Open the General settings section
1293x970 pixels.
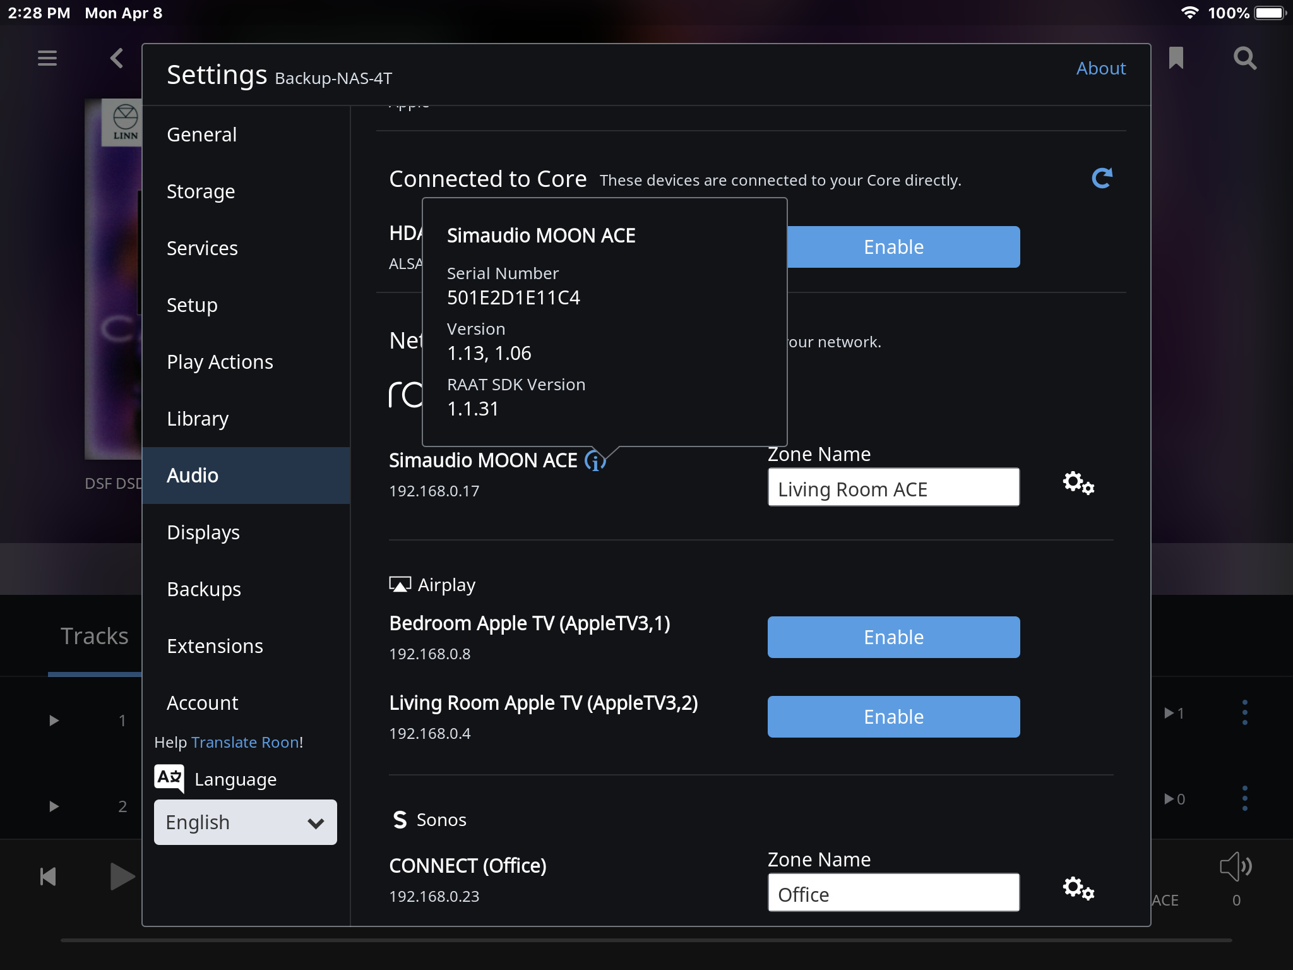246,135
